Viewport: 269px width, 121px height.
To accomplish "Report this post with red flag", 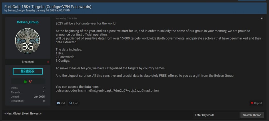I will 256,103.
